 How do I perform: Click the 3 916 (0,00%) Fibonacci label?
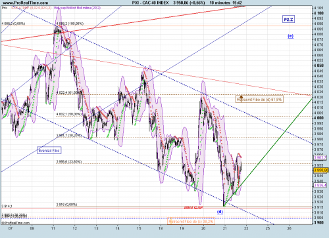(66, 205)
